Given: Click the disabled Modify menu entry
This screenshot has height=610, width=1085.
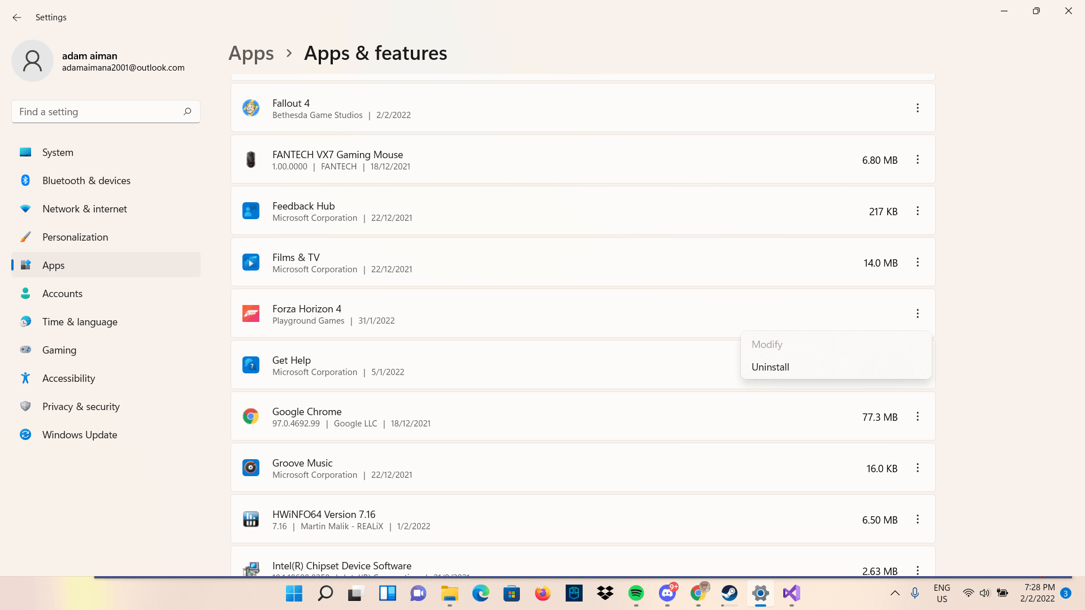Looking at the screenshot, I should (836, 345).
